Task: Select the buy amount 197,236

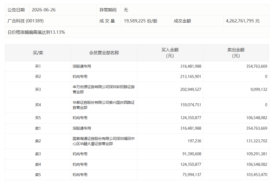Action: (x=194, y=141)
